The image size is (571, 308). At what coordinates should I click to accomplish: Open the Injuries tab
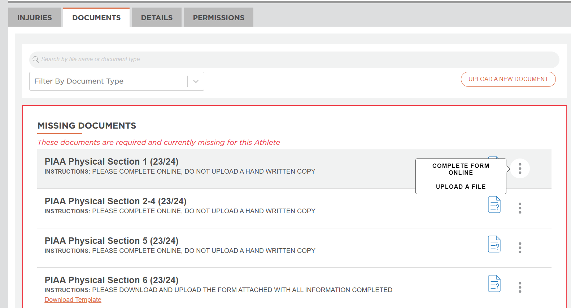click(35, 18)
